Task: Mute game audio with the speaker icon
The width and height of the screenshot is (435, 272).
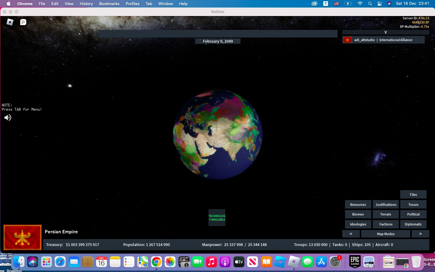Action: pyautogui.click(x=8, y=118)
